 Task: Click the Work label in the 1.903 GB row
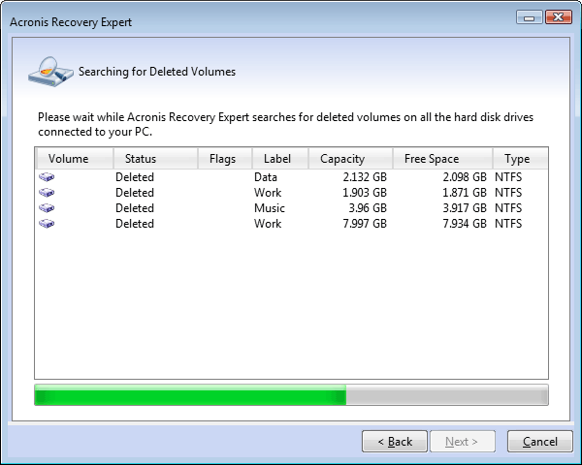(268, 193)
